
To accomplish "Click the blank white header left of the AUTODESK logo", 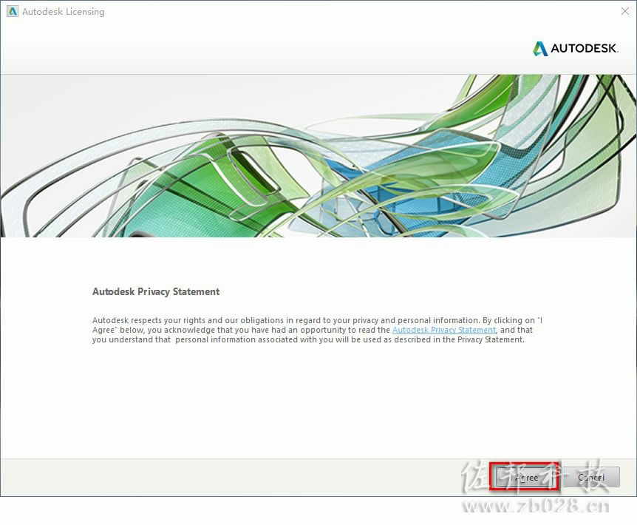I will point(264,48).
